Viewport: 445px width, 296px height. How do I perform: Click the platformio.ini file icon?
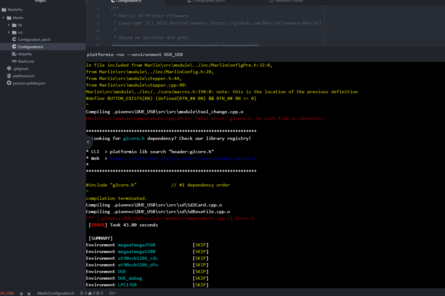9,76
